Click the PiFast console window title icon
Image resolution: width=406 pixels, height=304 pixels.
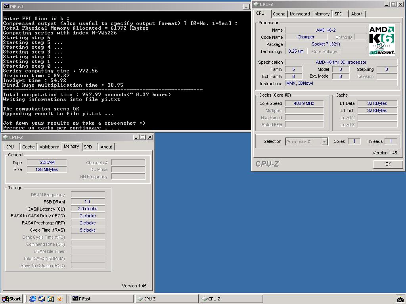(6, 6)
